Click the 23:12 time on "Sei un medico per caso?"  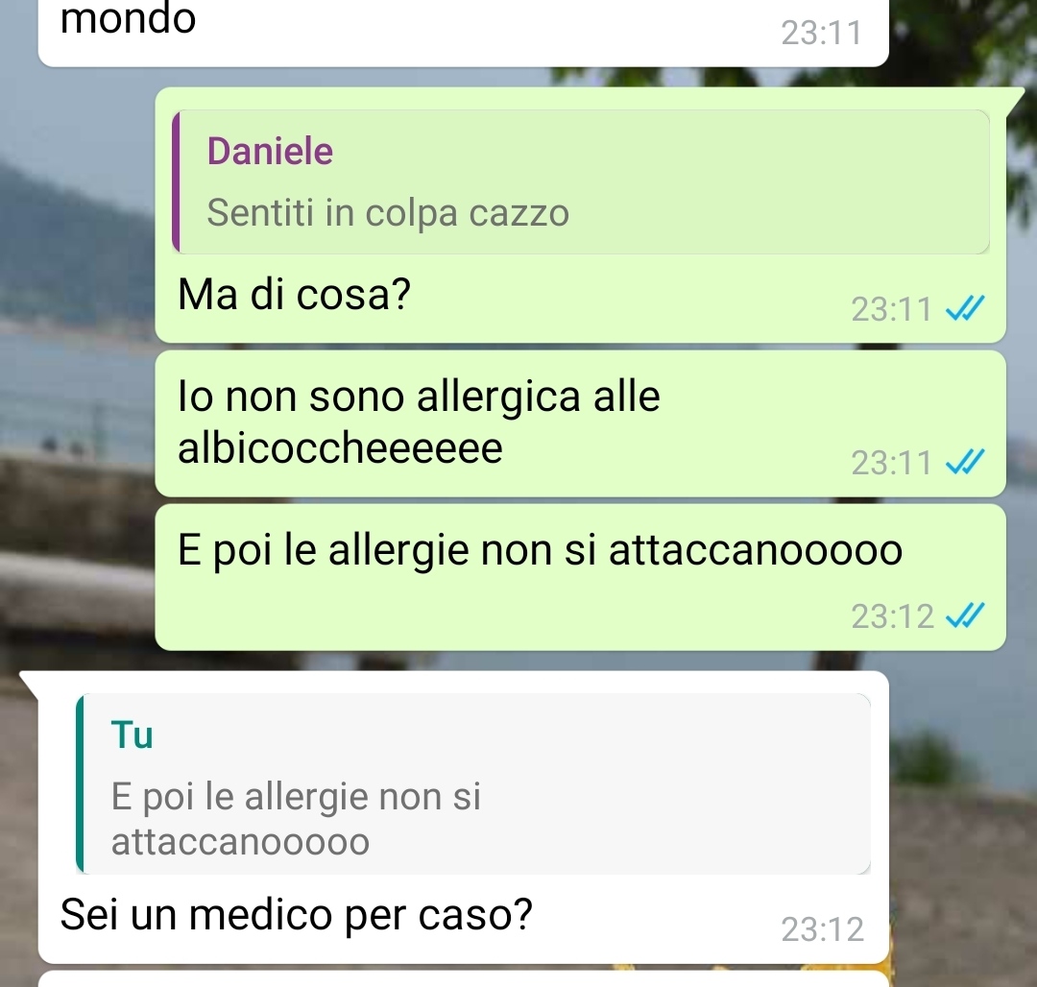pyautogui.click(x=822, y=929)
